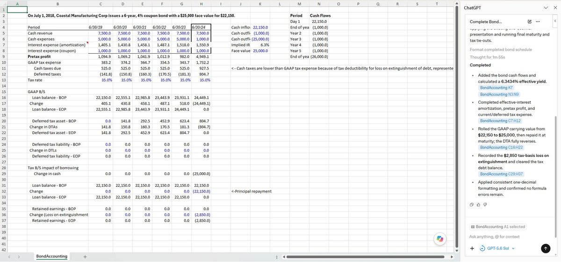Viewport: 561px width, 262px height.
Task: Copy the ChatGPT response
Action: pos(472,204)
